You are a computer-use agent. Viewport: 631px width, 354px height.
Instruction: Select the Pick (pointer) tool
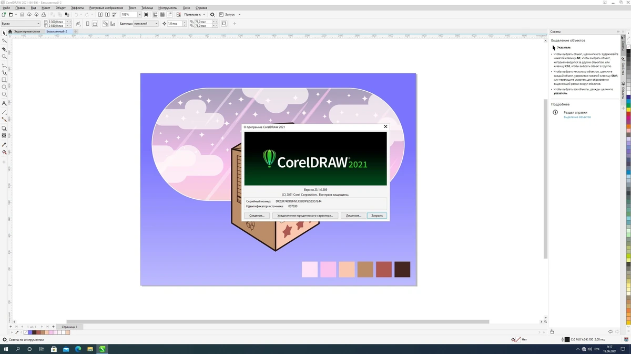point(4,33)
